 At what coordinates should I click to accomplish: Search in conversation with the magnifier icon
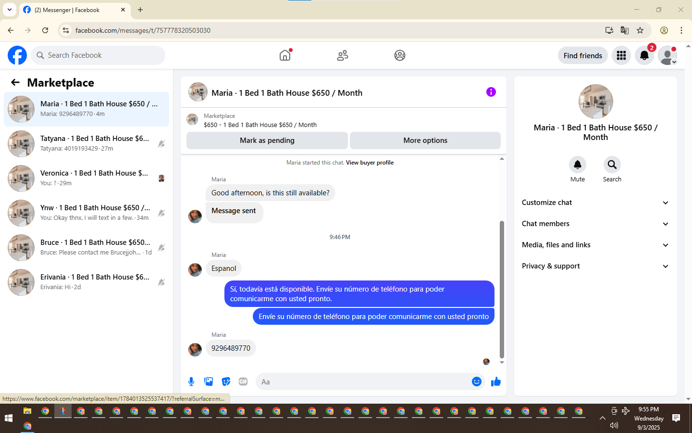click(x=612, y=165)
